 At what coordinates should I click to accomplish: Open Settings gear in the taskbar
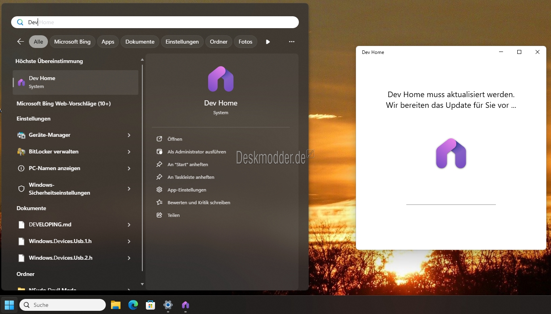pyautogui.click(x=168, y=305)
